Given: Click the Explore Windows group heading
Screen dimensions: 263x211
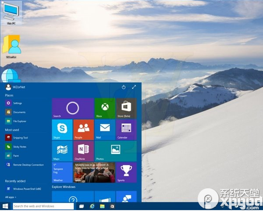Looking at the screenshot, I should 64,187.
